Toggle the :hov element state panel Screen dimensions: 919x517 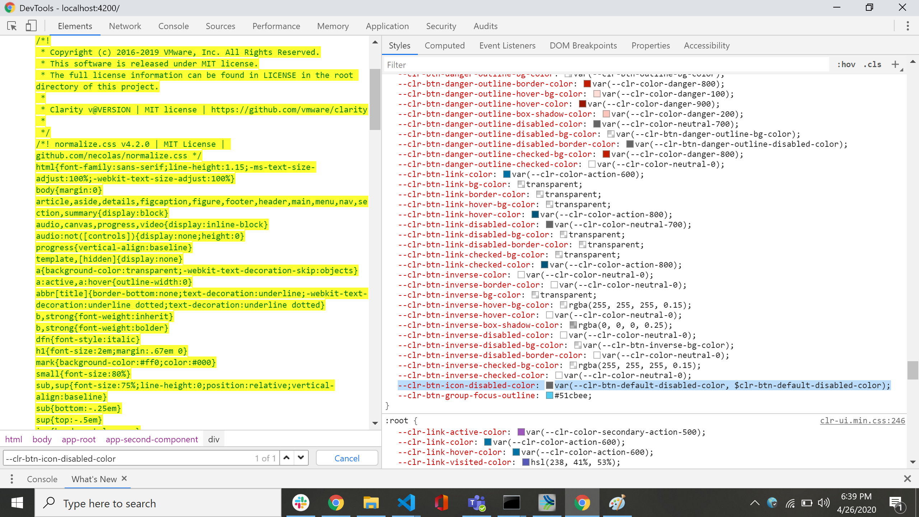(x=846, y=65)
